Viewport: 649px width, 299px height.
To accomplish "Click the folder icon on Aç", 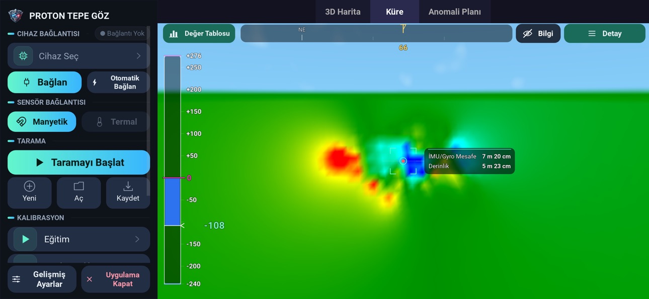I will (79, 186).
